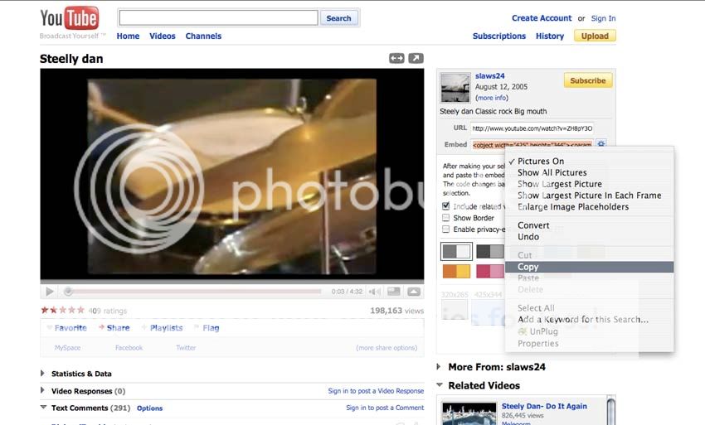
Task: Choose Add a Keyword for this Search
Action: tap(590, 320)
